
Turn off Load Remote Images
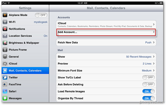(148, 91)
